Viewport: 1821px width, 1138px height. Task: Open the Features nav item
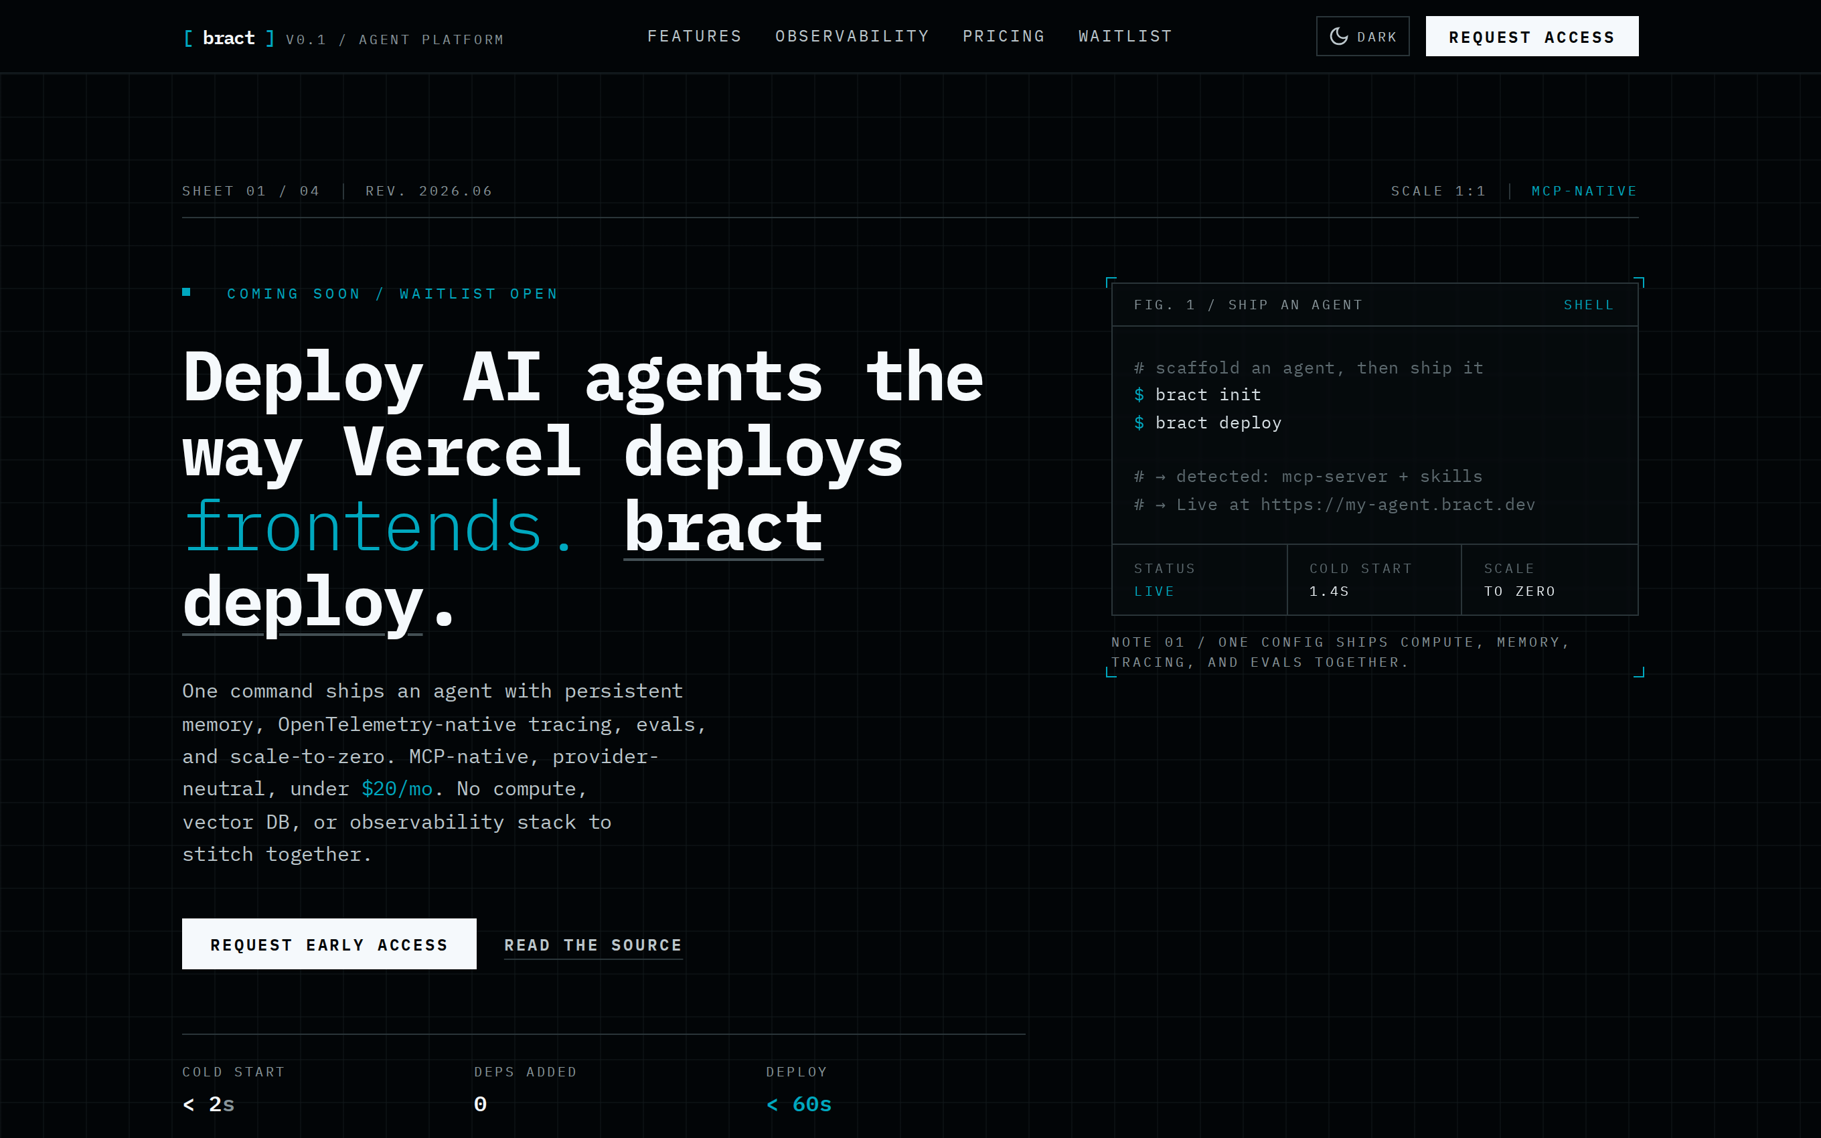point(694,36)
